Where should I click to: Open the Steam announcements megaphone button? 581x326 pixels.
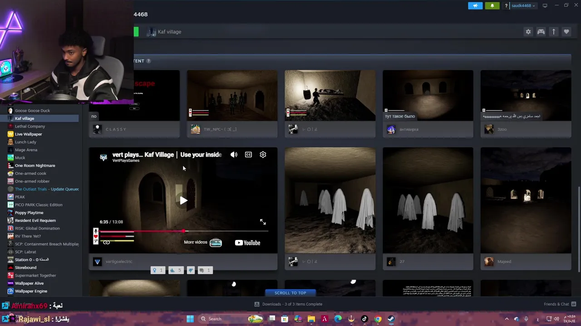475,5
